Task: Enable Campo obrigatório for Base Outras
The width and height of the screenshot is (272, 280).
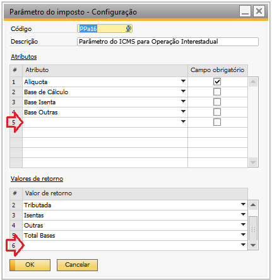Action: [217, 112]
